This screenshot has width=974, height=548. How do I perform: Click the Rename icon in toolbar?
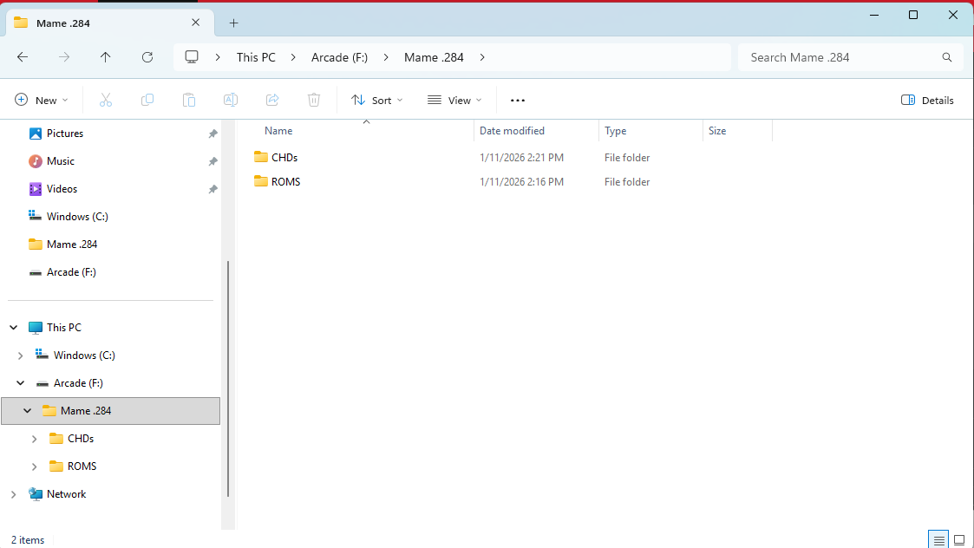(x=231, y=101)
